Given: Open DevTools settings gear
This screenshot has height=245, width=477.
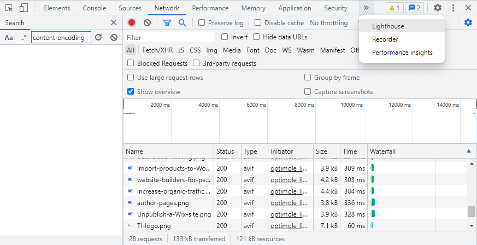Looking at the screenshot, I should click(x=438, y=8).
